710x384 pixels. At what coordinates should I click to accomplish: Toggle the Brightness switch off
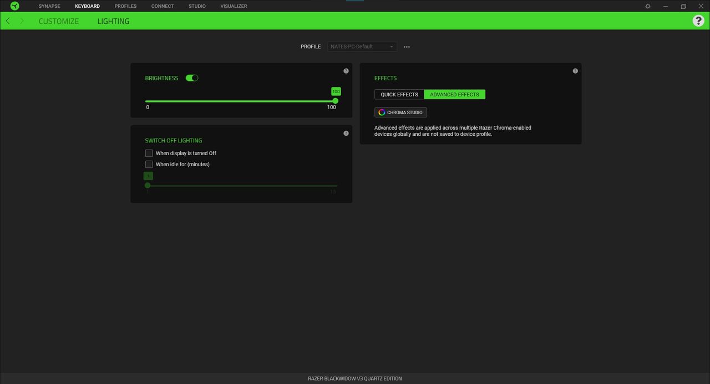tap(192, 78)
